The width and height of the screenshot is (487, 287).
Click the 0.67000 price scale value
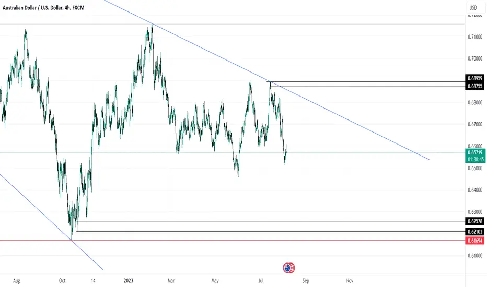click(475, 124)
